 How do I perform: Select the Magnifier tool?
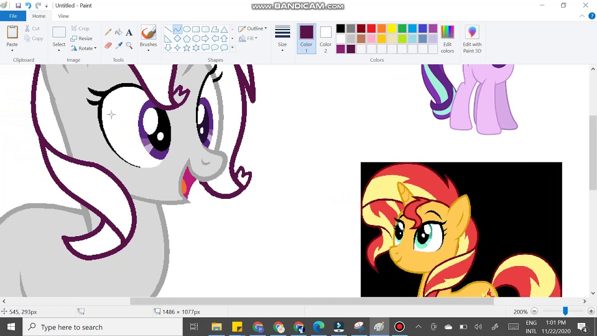click(129, 45)
